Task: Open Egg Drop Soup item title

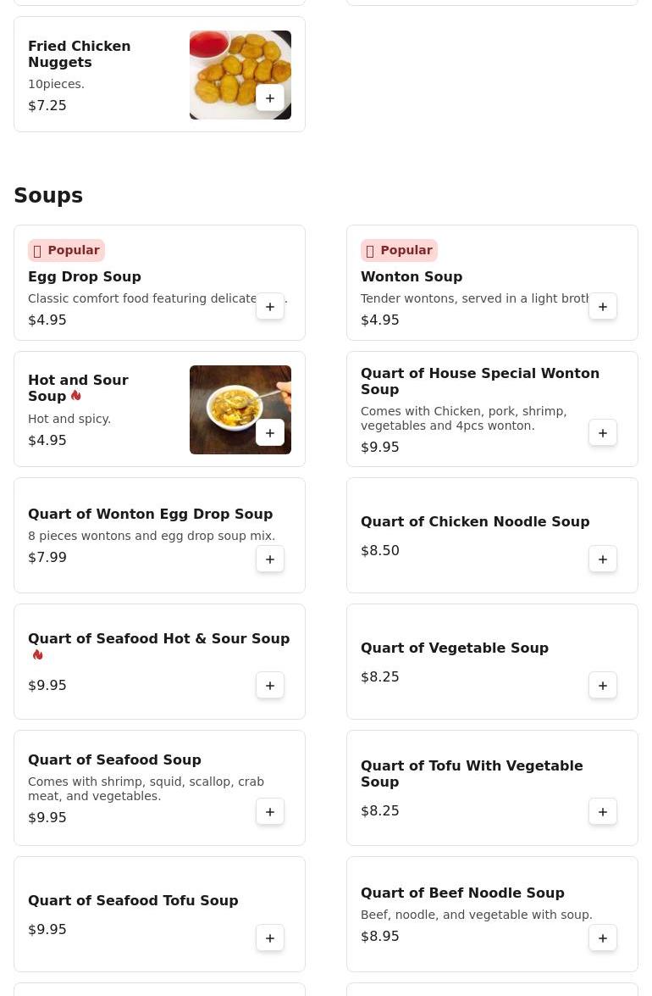Action: click(85, 277)
